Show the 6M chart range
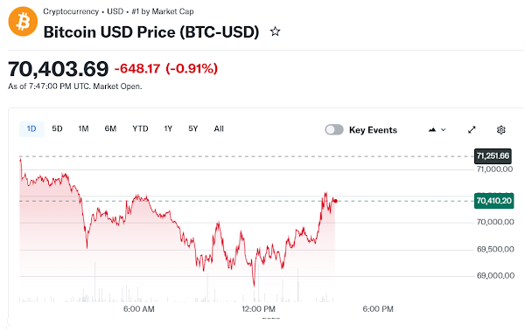This screenshot has height=331, width=525. (x=110, y=128)
